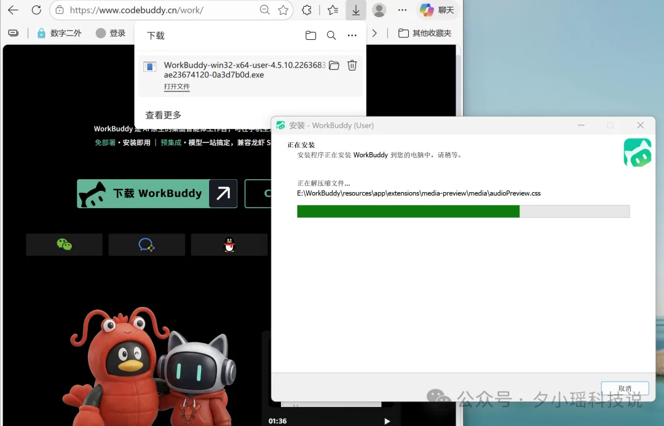
Task: Click the 打开文件 link
Action: click(x=177, y=87)
